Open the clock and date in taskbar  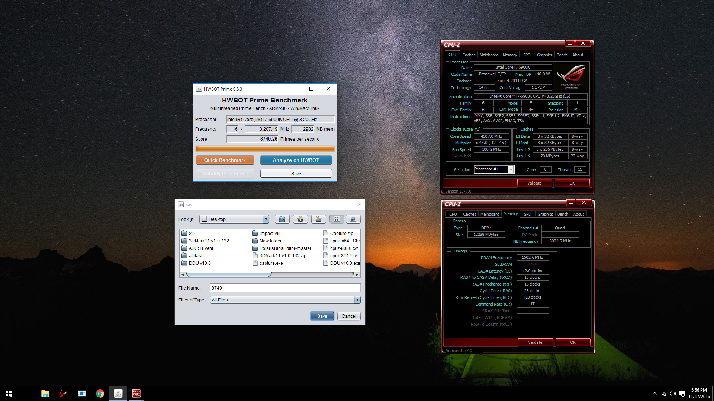pos(699,394)
